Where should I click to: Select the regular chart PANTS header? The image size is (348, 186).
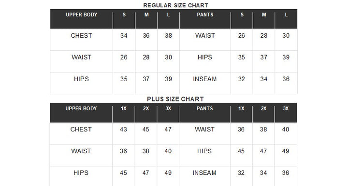coord(205,14)
